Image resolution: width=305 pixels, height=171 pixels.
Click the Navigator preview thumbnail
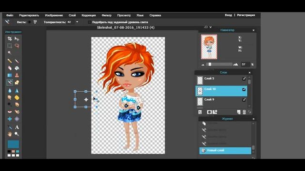tap(209, 47)
